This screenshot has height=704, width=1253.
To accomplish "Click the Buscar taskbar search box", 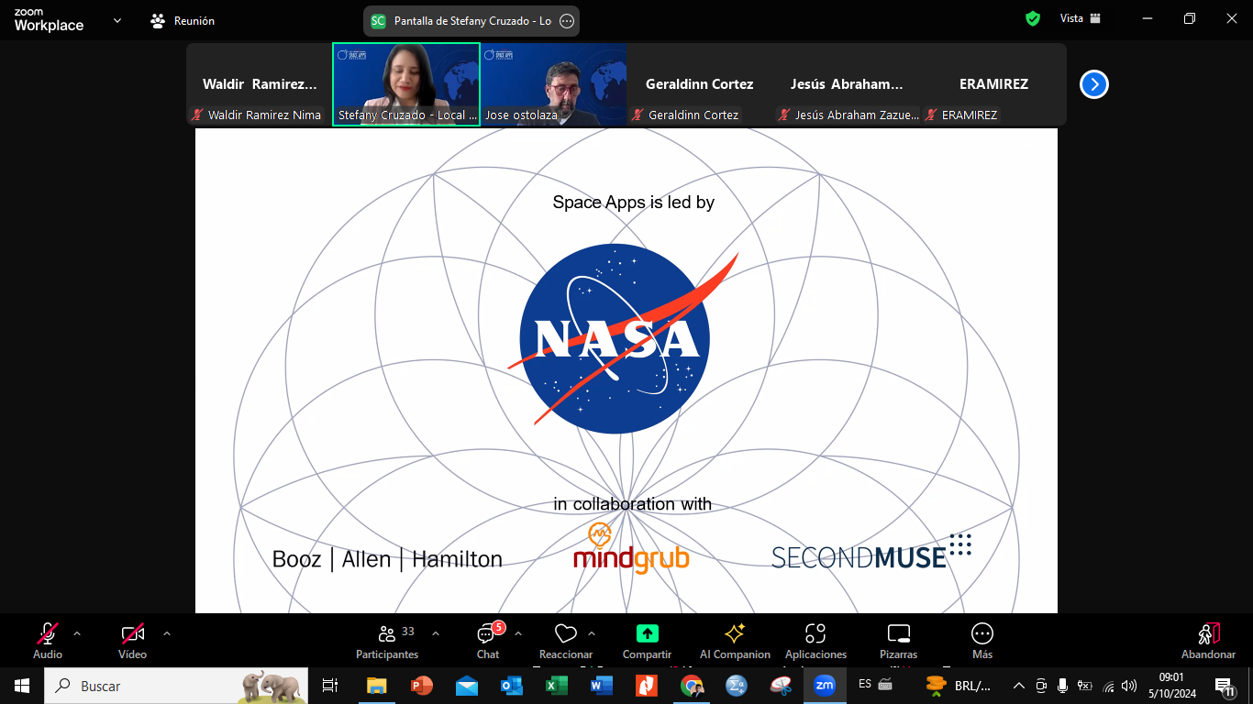I will pyautogui.click(x=176, y=686).
